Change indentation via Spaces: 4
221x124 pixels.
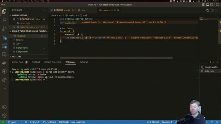167,122
